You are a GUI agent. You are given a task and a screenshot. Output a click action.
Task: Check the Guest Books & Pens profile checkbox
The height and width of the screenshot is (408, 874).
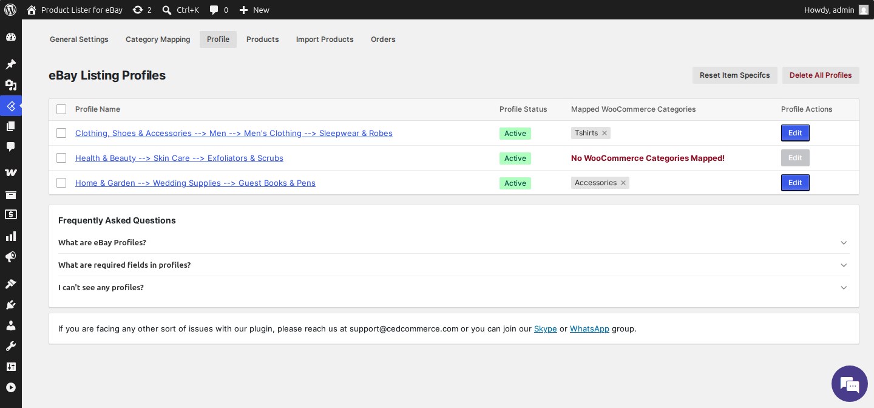tap(61, 183)
